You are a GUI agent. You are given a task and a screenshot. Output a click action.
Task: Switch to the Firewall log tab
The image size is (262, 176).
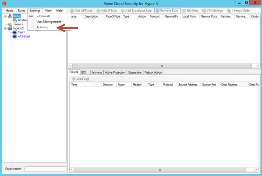74,72
